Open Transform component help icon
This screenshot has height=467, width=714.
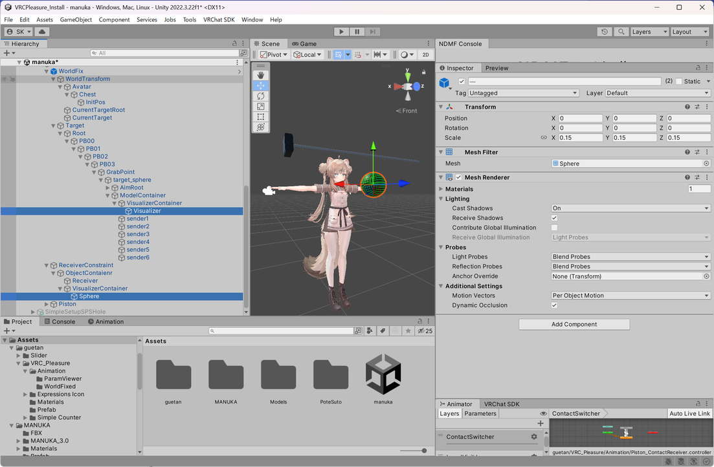(687, 107)
